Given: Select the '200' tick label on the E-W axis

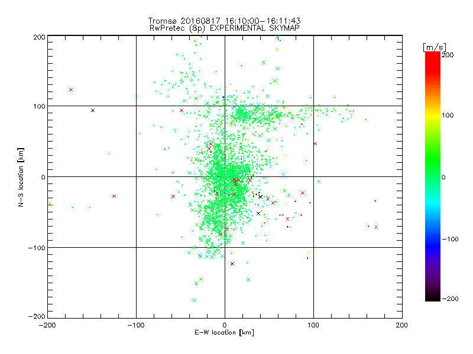Looking at the screenshot, I should coord(402,325).
